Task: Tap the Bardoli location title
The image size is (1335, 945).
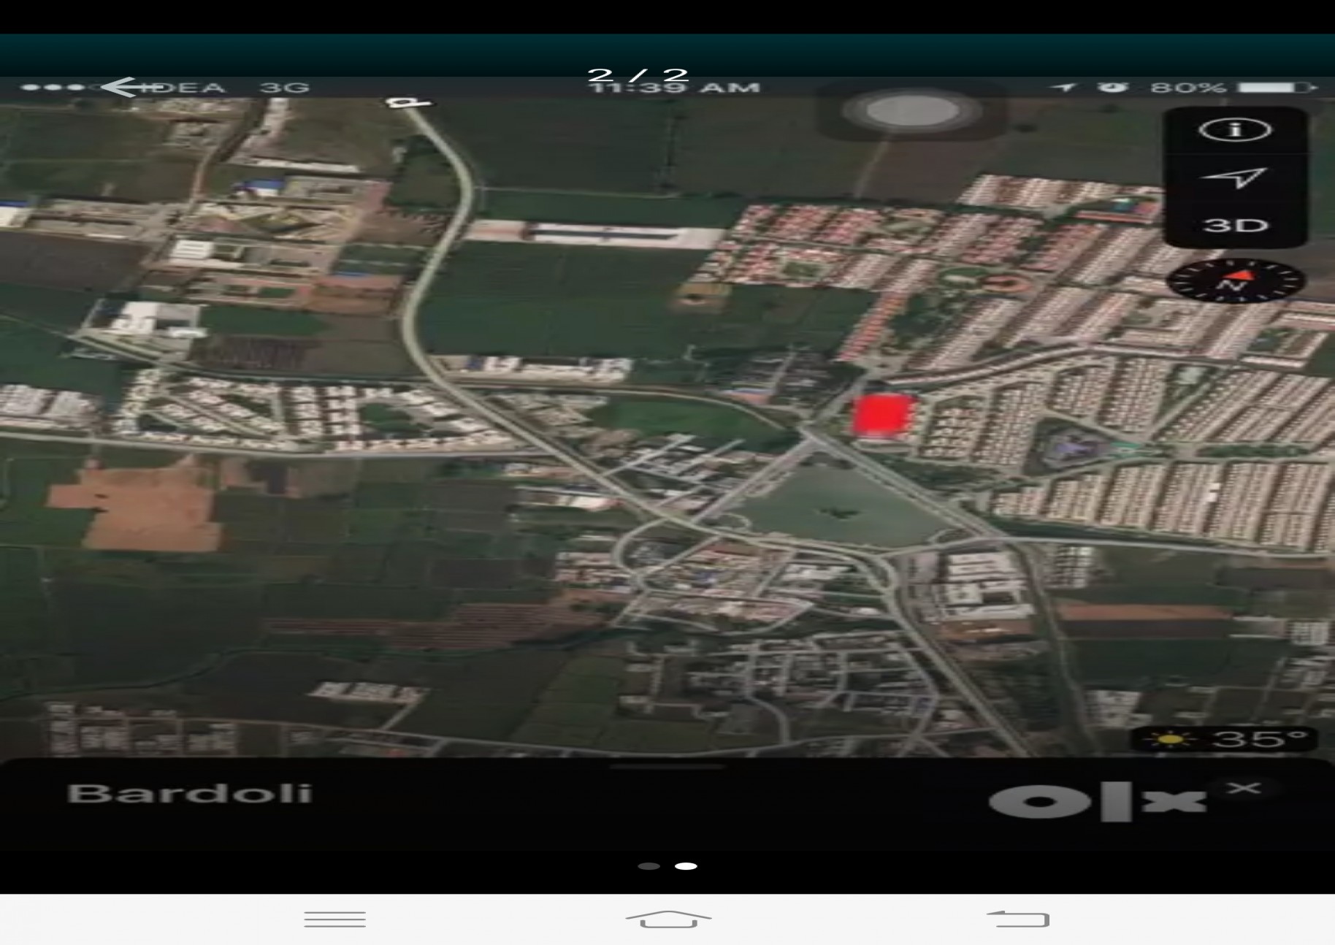Action: (x=190, y=794)
